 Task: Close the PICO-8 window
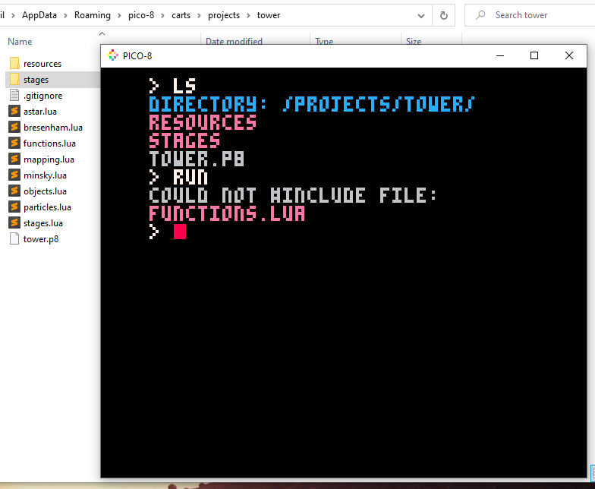569,56
